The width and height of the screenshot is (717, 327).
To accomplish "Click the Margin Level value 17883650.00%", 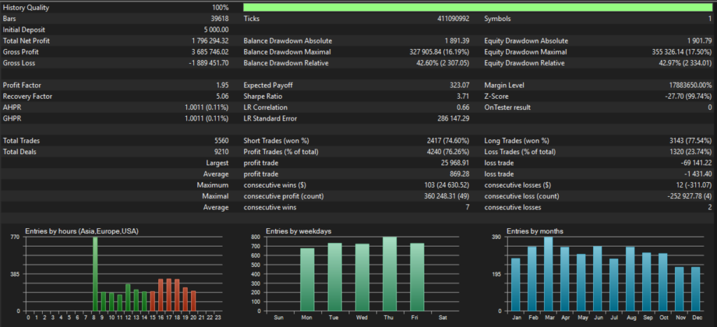I will [x=690, y=85].
